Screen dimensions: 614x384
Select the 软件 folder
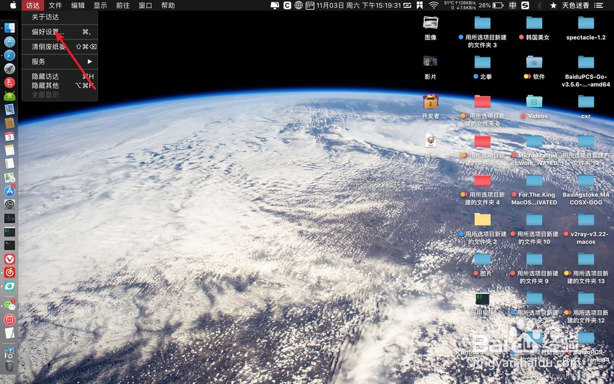tap(534, 68)
